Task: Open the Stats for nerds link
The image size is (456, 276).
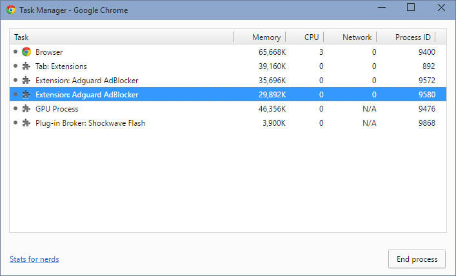Action: click(34, 259)
